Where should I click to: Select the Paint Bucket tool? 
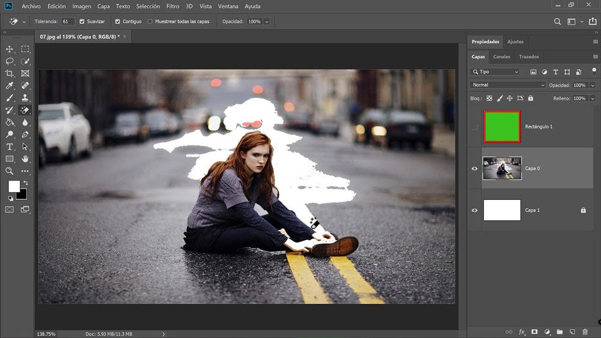10,122
